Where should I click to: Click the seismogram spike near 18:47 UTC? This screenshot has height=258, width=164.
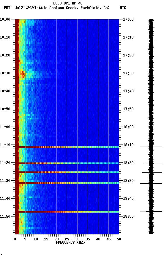coord(151,211)
